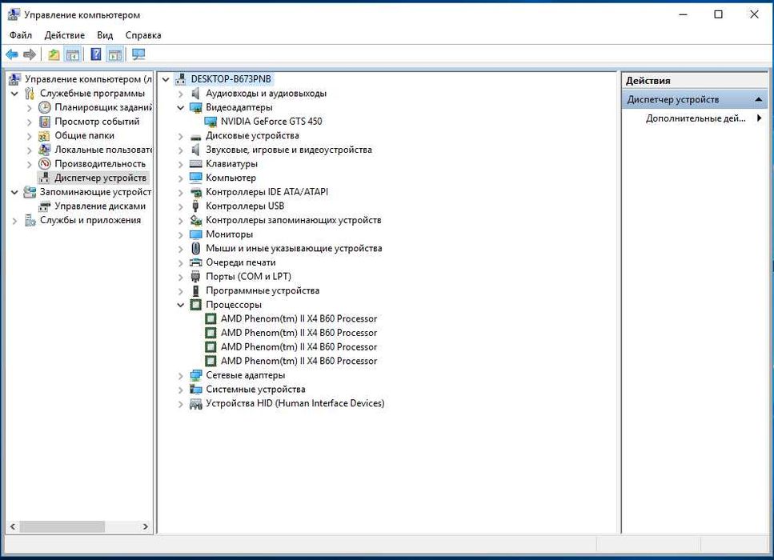Click left pane scroll right arrow
The width and height of the screenshot is (774, 560).
click(145, 526)
